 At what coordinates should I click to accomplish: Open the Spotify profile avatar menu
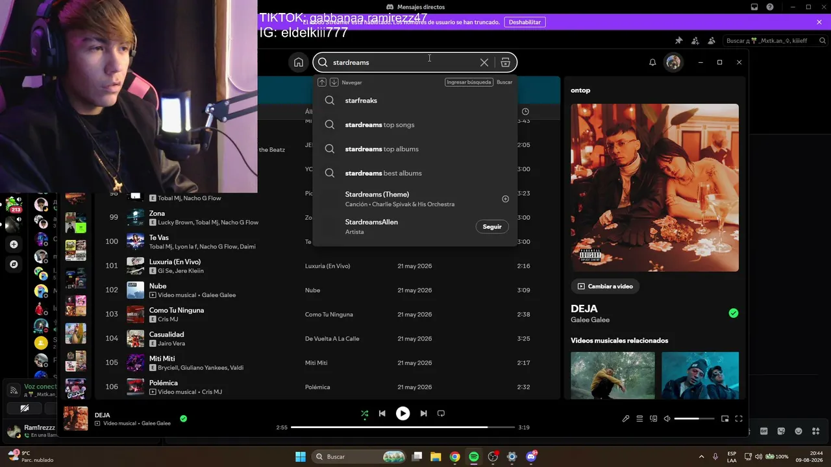(673, 62)
